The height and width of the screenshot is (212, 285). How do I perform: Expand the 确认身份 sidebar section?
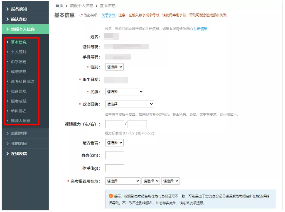point(19,19)
